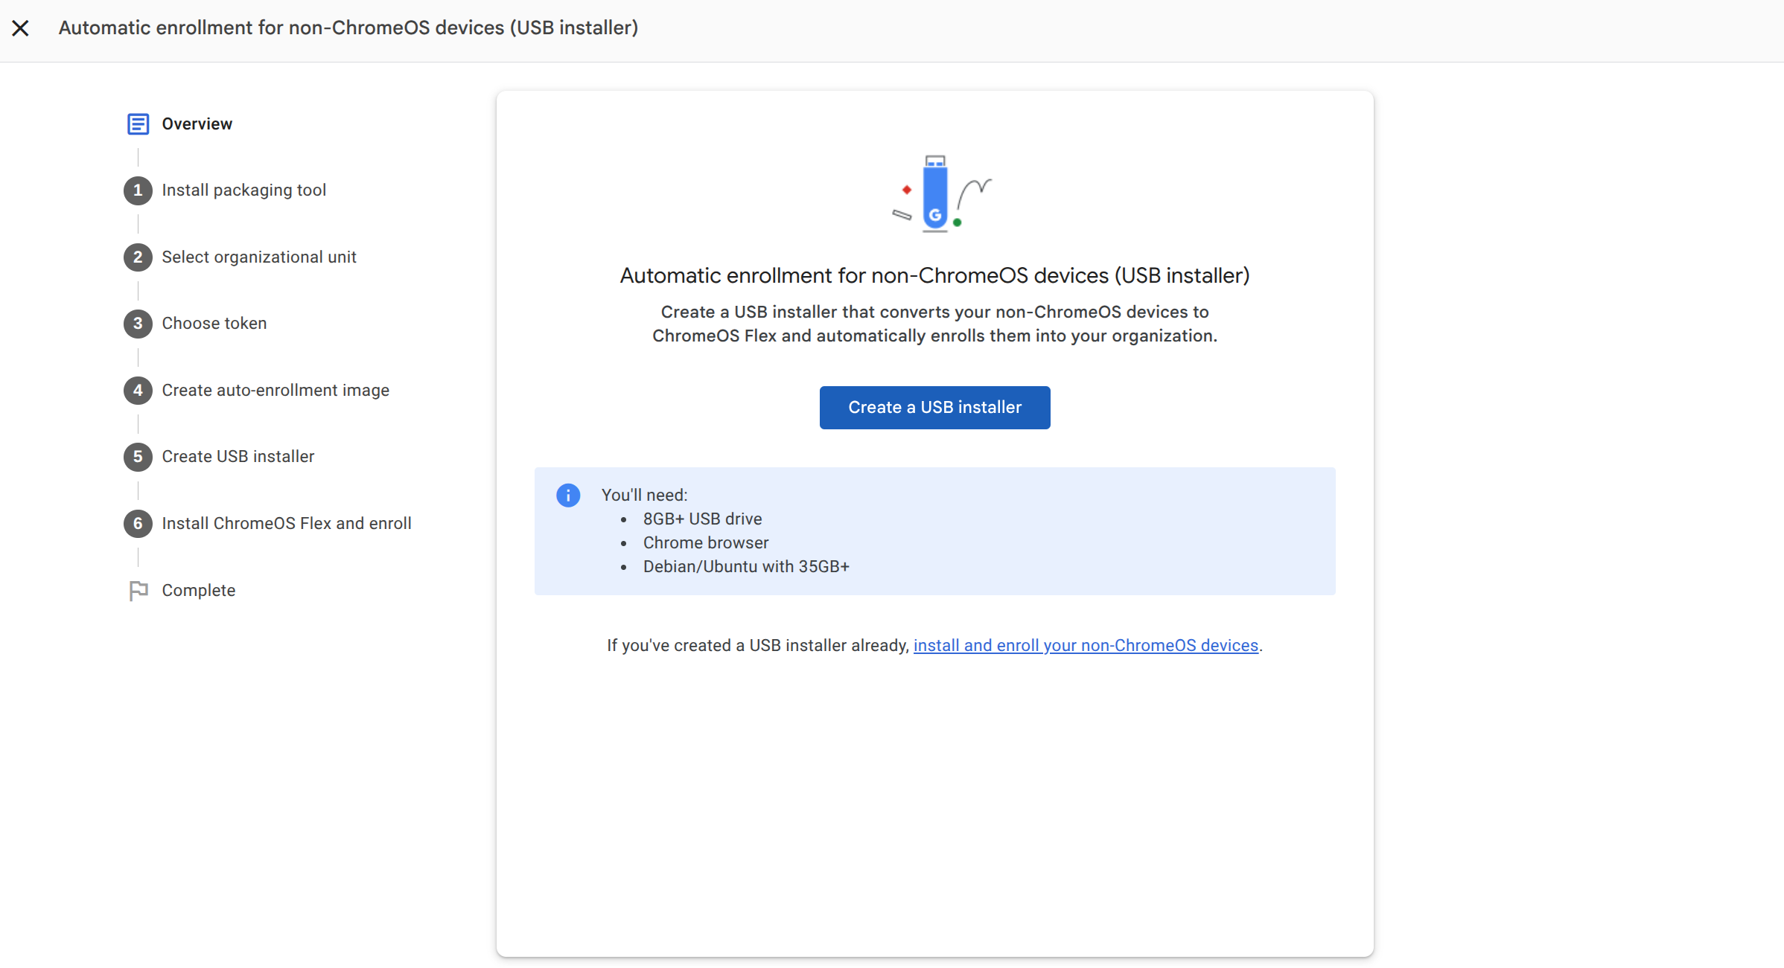Open the Create USB installer step
The image size is (1784, 968).
click(238, 457)
